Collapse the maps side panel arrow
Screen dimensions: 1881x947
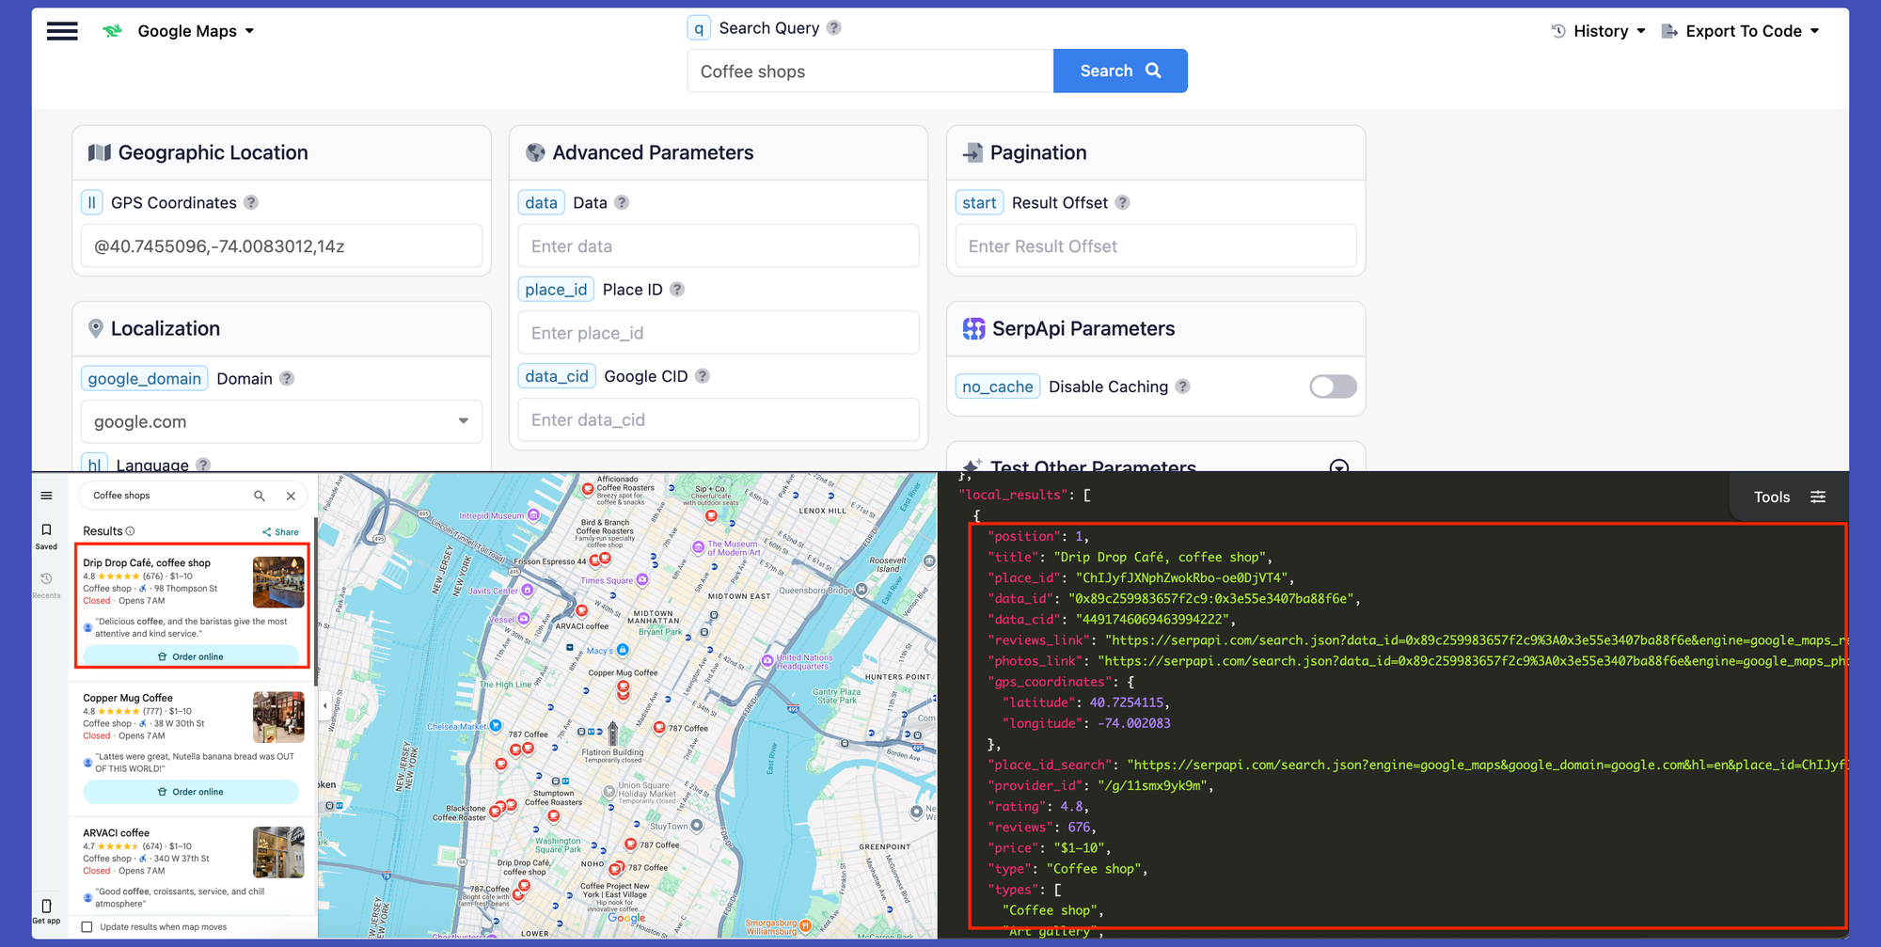(324, 705)
